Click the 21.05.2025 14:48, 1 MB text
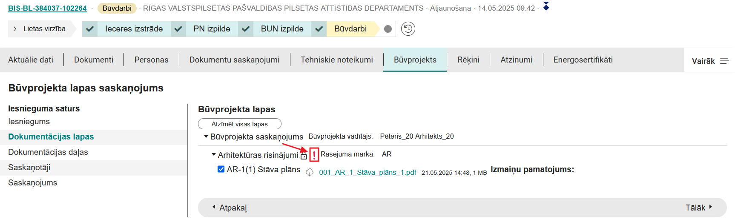The image size is (735, 222). 454,173
